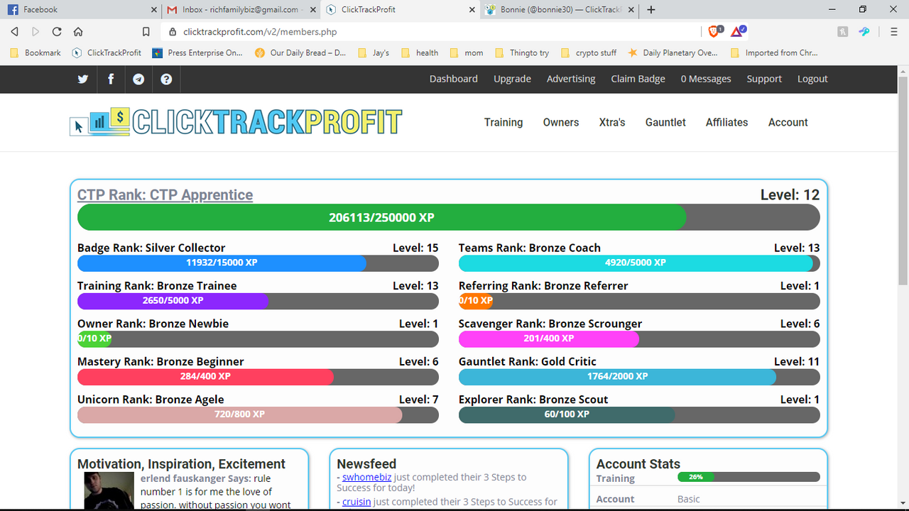Switch to the Facebook tab
The width and height of the screenshot is (909, 511).
pos(80,10)
